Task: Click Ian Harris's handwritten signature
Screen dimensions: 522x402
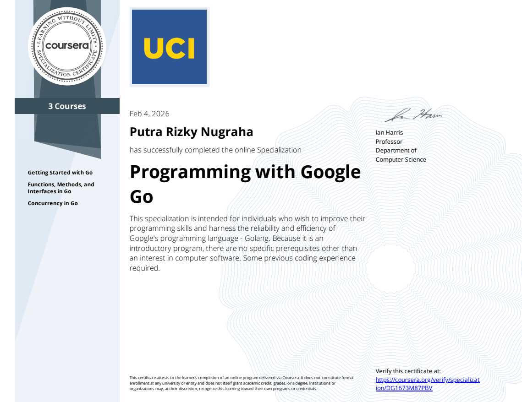Action: pyautogui.click(x=413, y=115)
